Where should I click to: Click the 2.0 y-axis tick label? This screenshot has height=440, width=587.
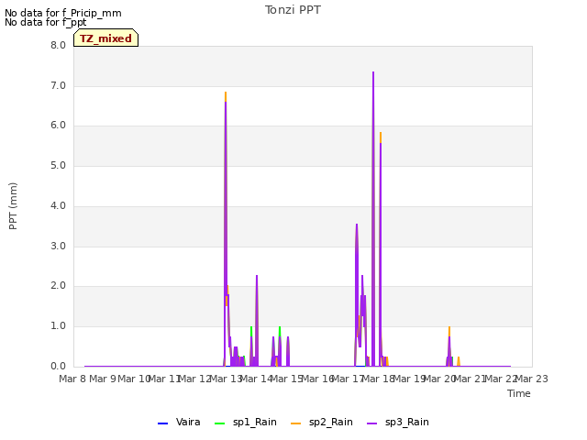pos(59,286)
